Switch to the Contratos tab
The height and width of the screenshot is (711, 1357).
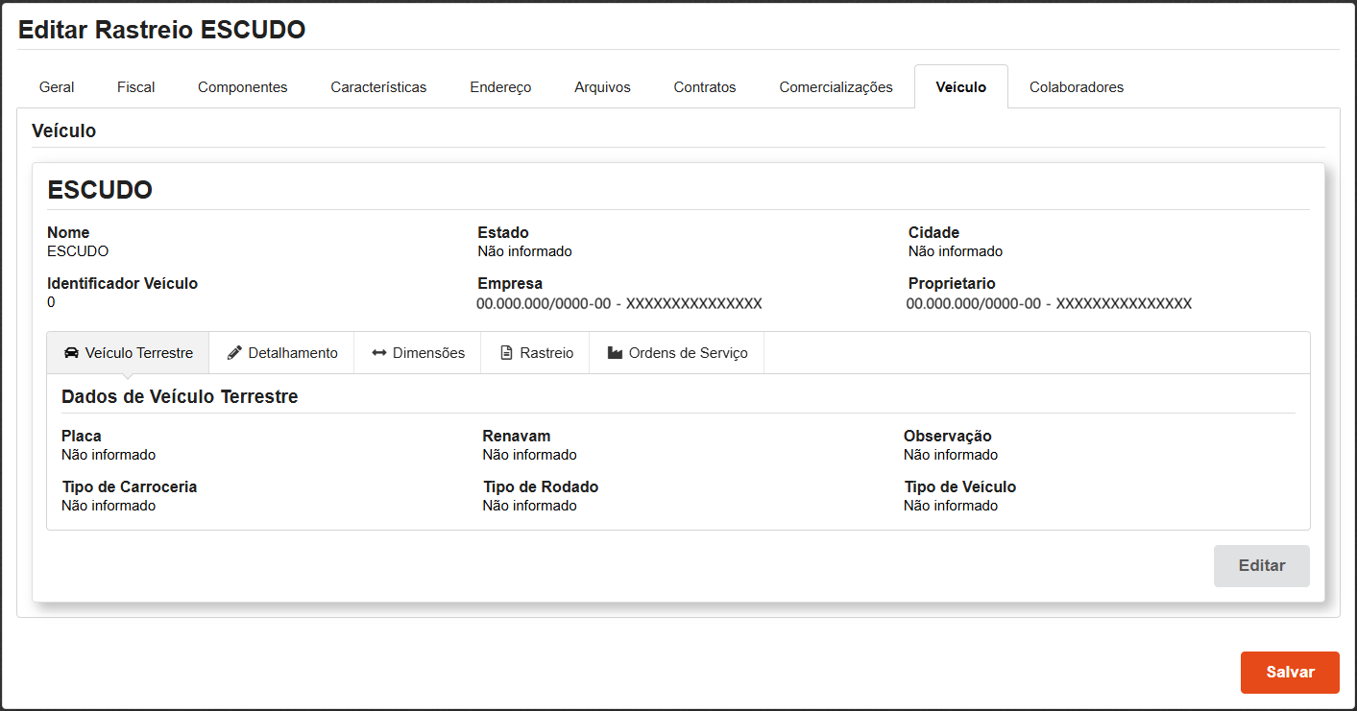coord(704,87)
